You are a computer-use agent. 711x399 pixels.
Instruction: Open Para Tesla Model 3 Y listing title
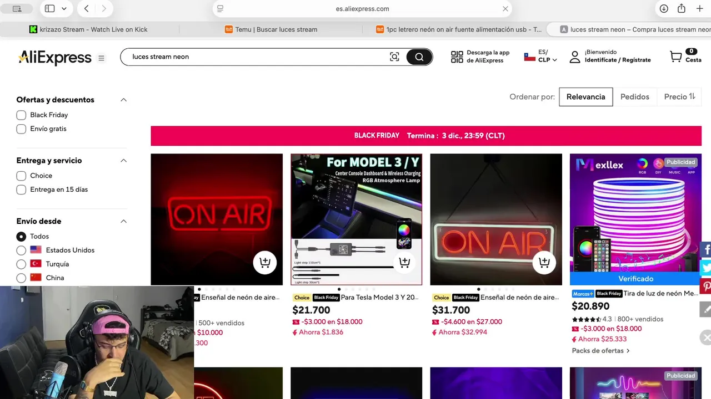[x=379, y=298]
